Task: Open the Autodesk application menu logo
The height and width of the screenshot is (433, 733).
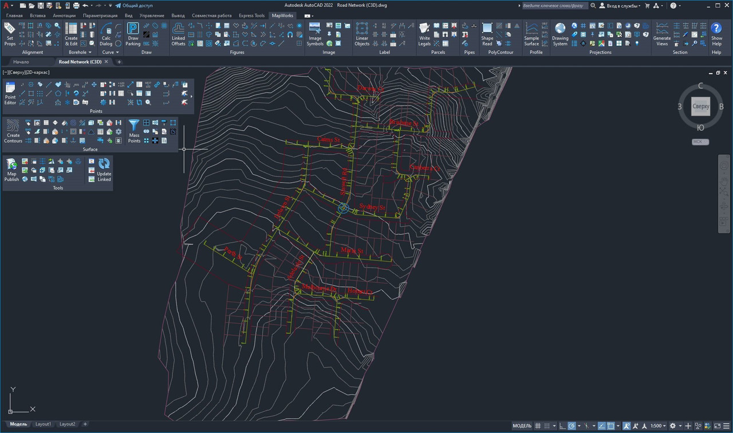Action: click(x=6, y=6)
